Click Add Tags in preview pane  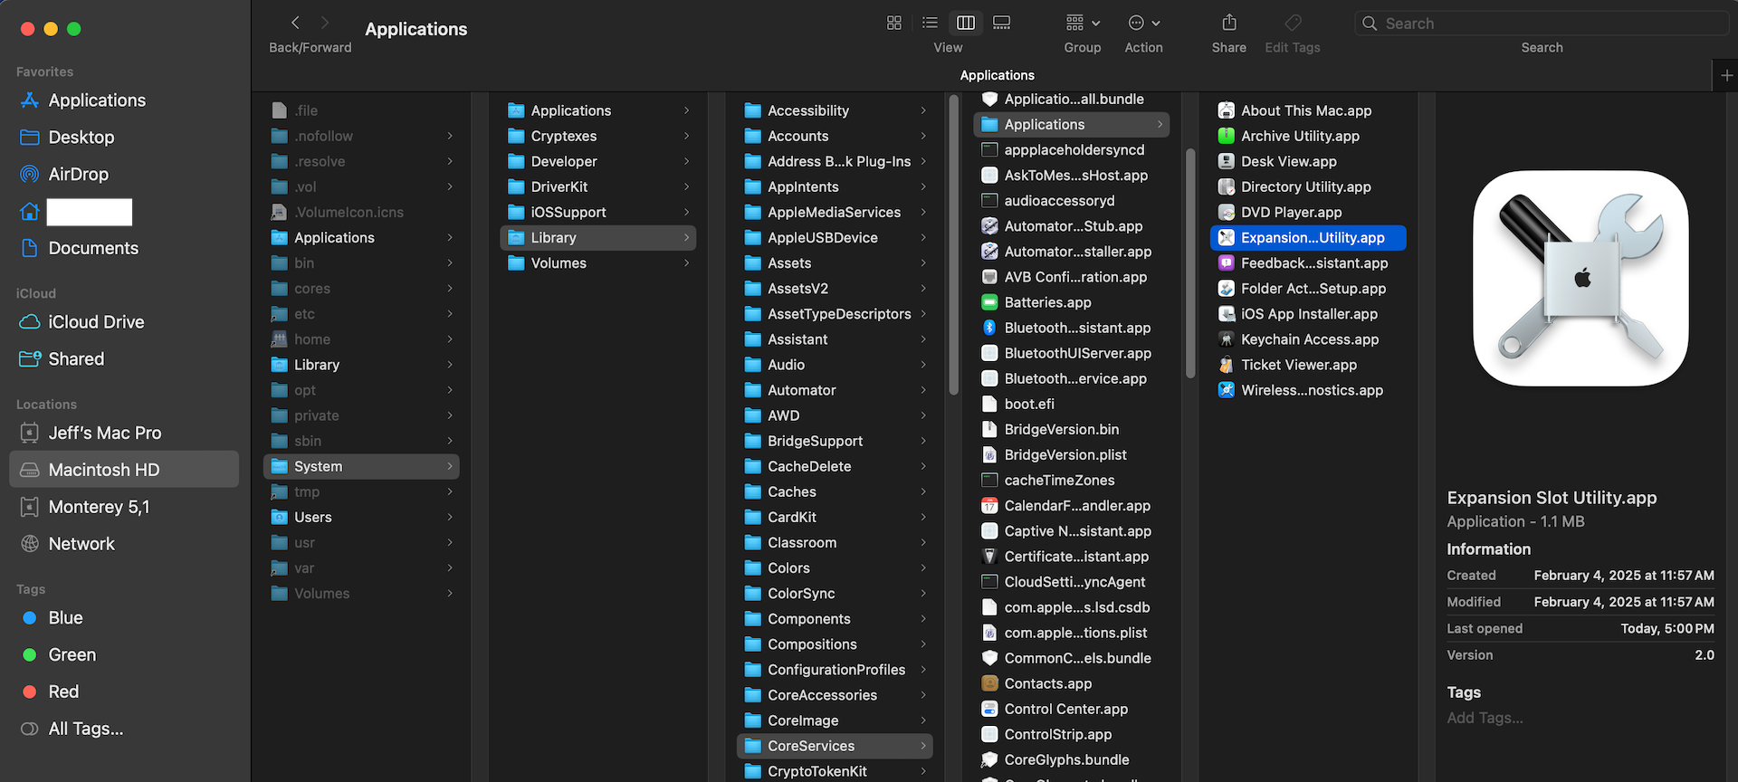pos(1485,718)
